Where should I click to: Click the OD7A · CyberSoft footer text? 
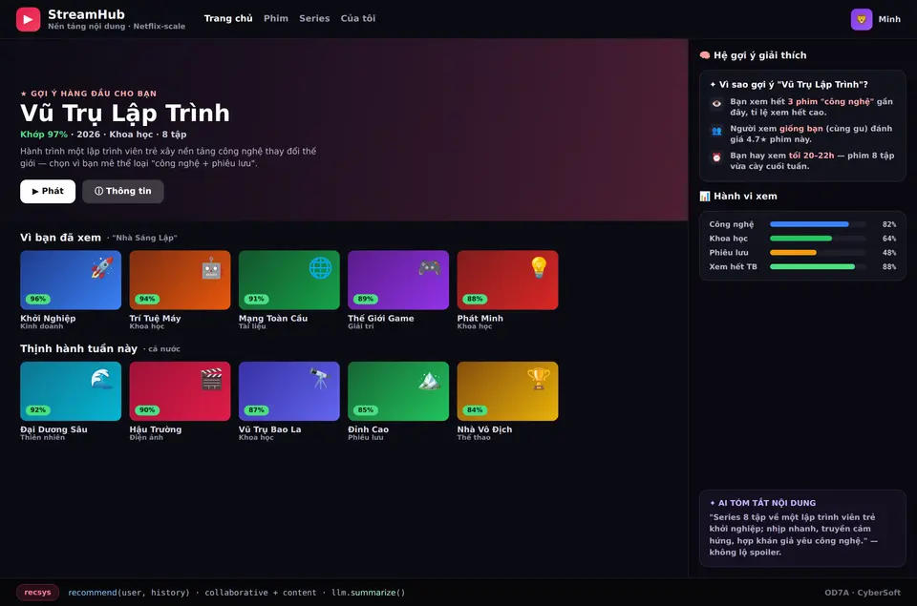tap(862, 592)
